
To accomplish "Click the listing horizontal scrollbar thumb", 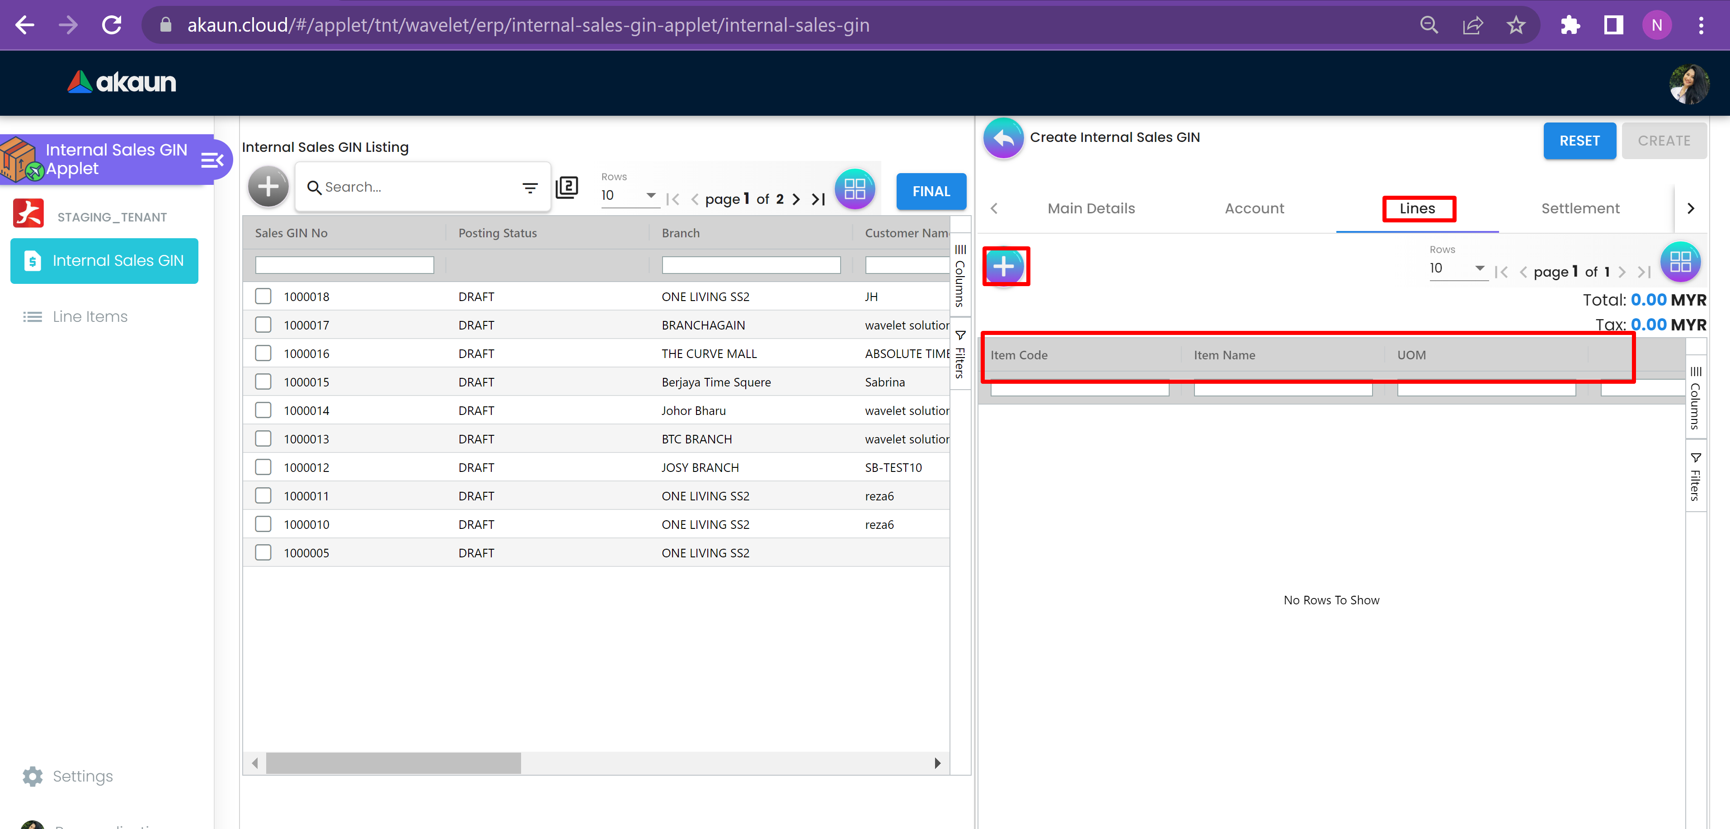I will coord(393,763).
